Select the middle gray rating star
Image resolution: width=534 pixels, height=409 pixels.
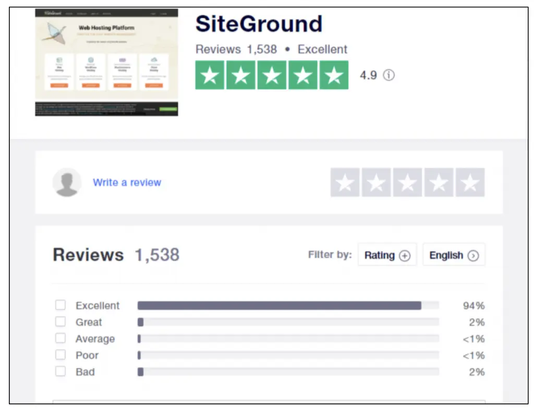(x=407, y=183)
